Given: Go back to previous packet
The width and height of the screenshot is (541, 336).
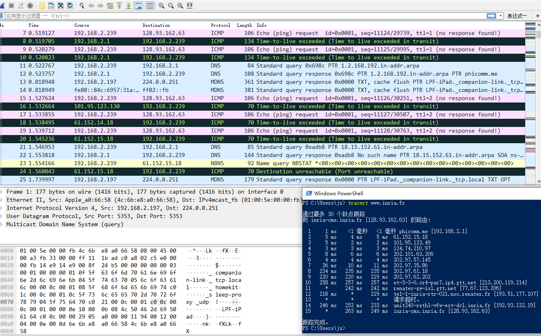Looking at the screenshot, I should [x=91, y=6].
